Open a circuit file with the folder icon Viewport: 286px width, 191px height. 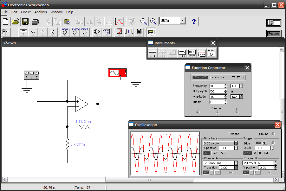16,22
